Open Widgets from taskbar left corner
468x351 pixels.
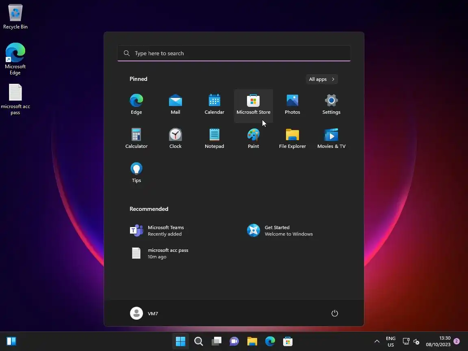click(x=11, y=341)
